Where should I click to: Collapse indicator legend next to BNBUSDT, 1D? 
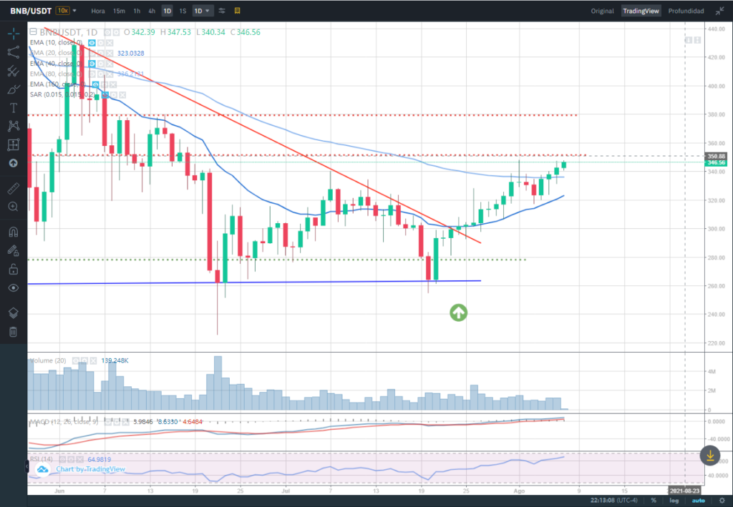tap(33, 31)
